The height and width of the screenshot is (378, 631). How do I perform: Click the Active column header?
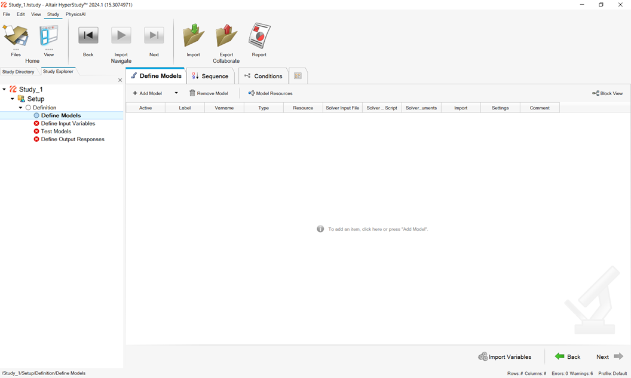coord(146,108)
